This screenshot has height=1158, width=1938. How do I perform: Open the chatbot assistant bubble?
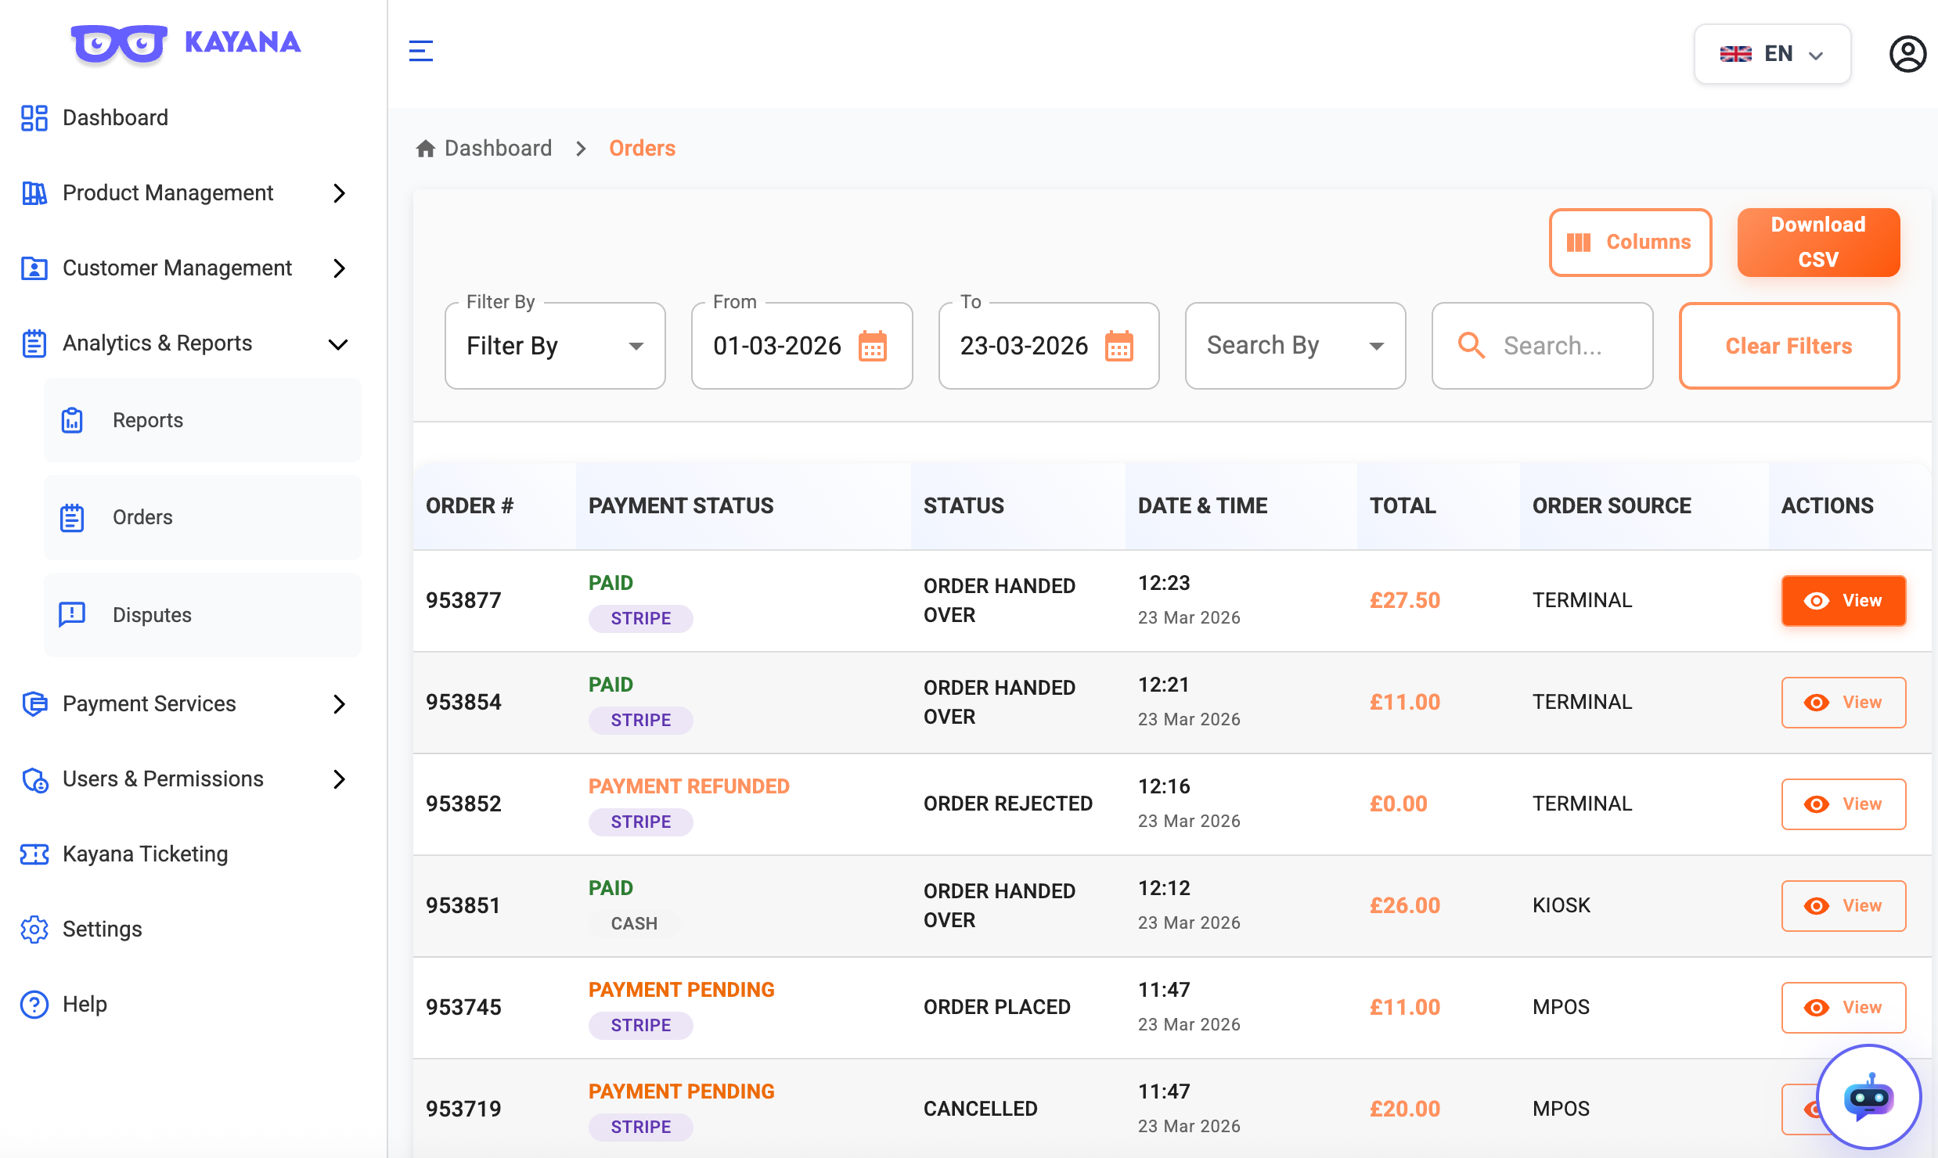1869,1097
